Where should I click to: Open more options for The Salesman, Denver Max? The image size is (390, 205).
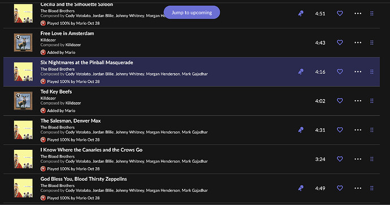coord(358,130)
